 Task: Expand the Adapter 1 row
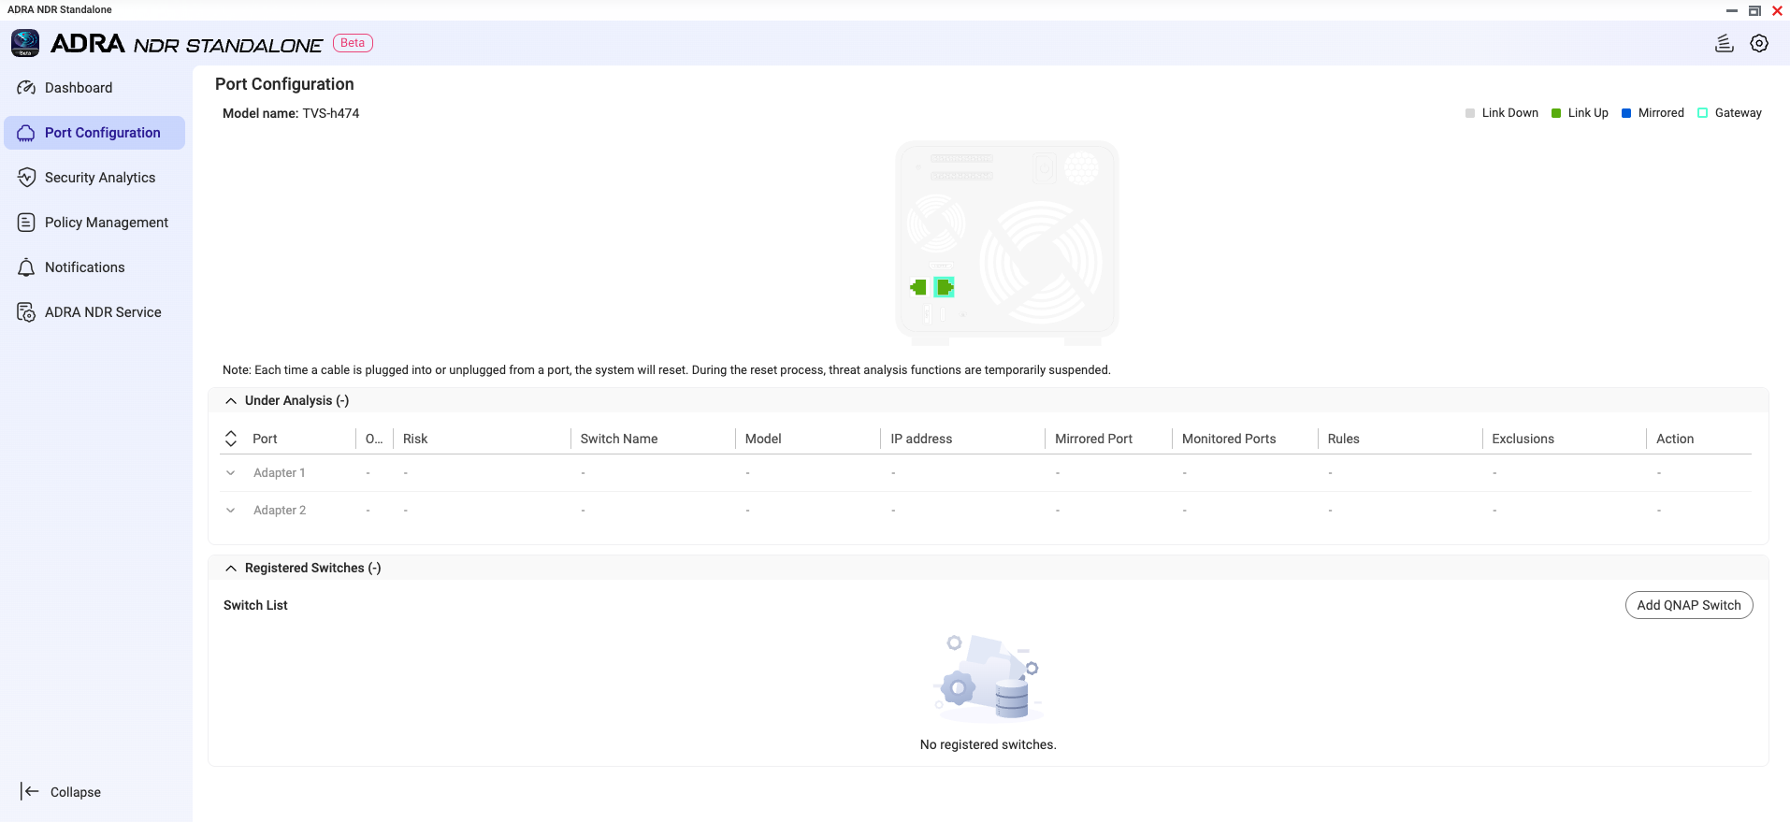pyautogui.click(x=231, y=473)
